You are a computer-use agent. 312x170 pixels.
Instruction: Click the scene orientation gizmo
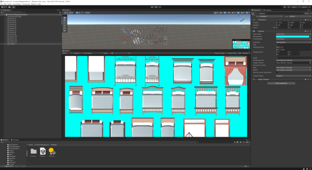click(x=244, y=21)
